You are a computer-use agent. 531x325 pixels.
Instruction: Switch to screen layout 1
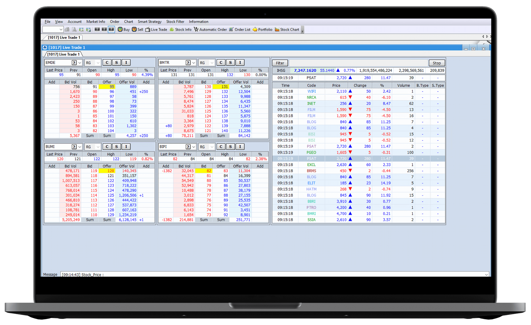click(97, 30)
